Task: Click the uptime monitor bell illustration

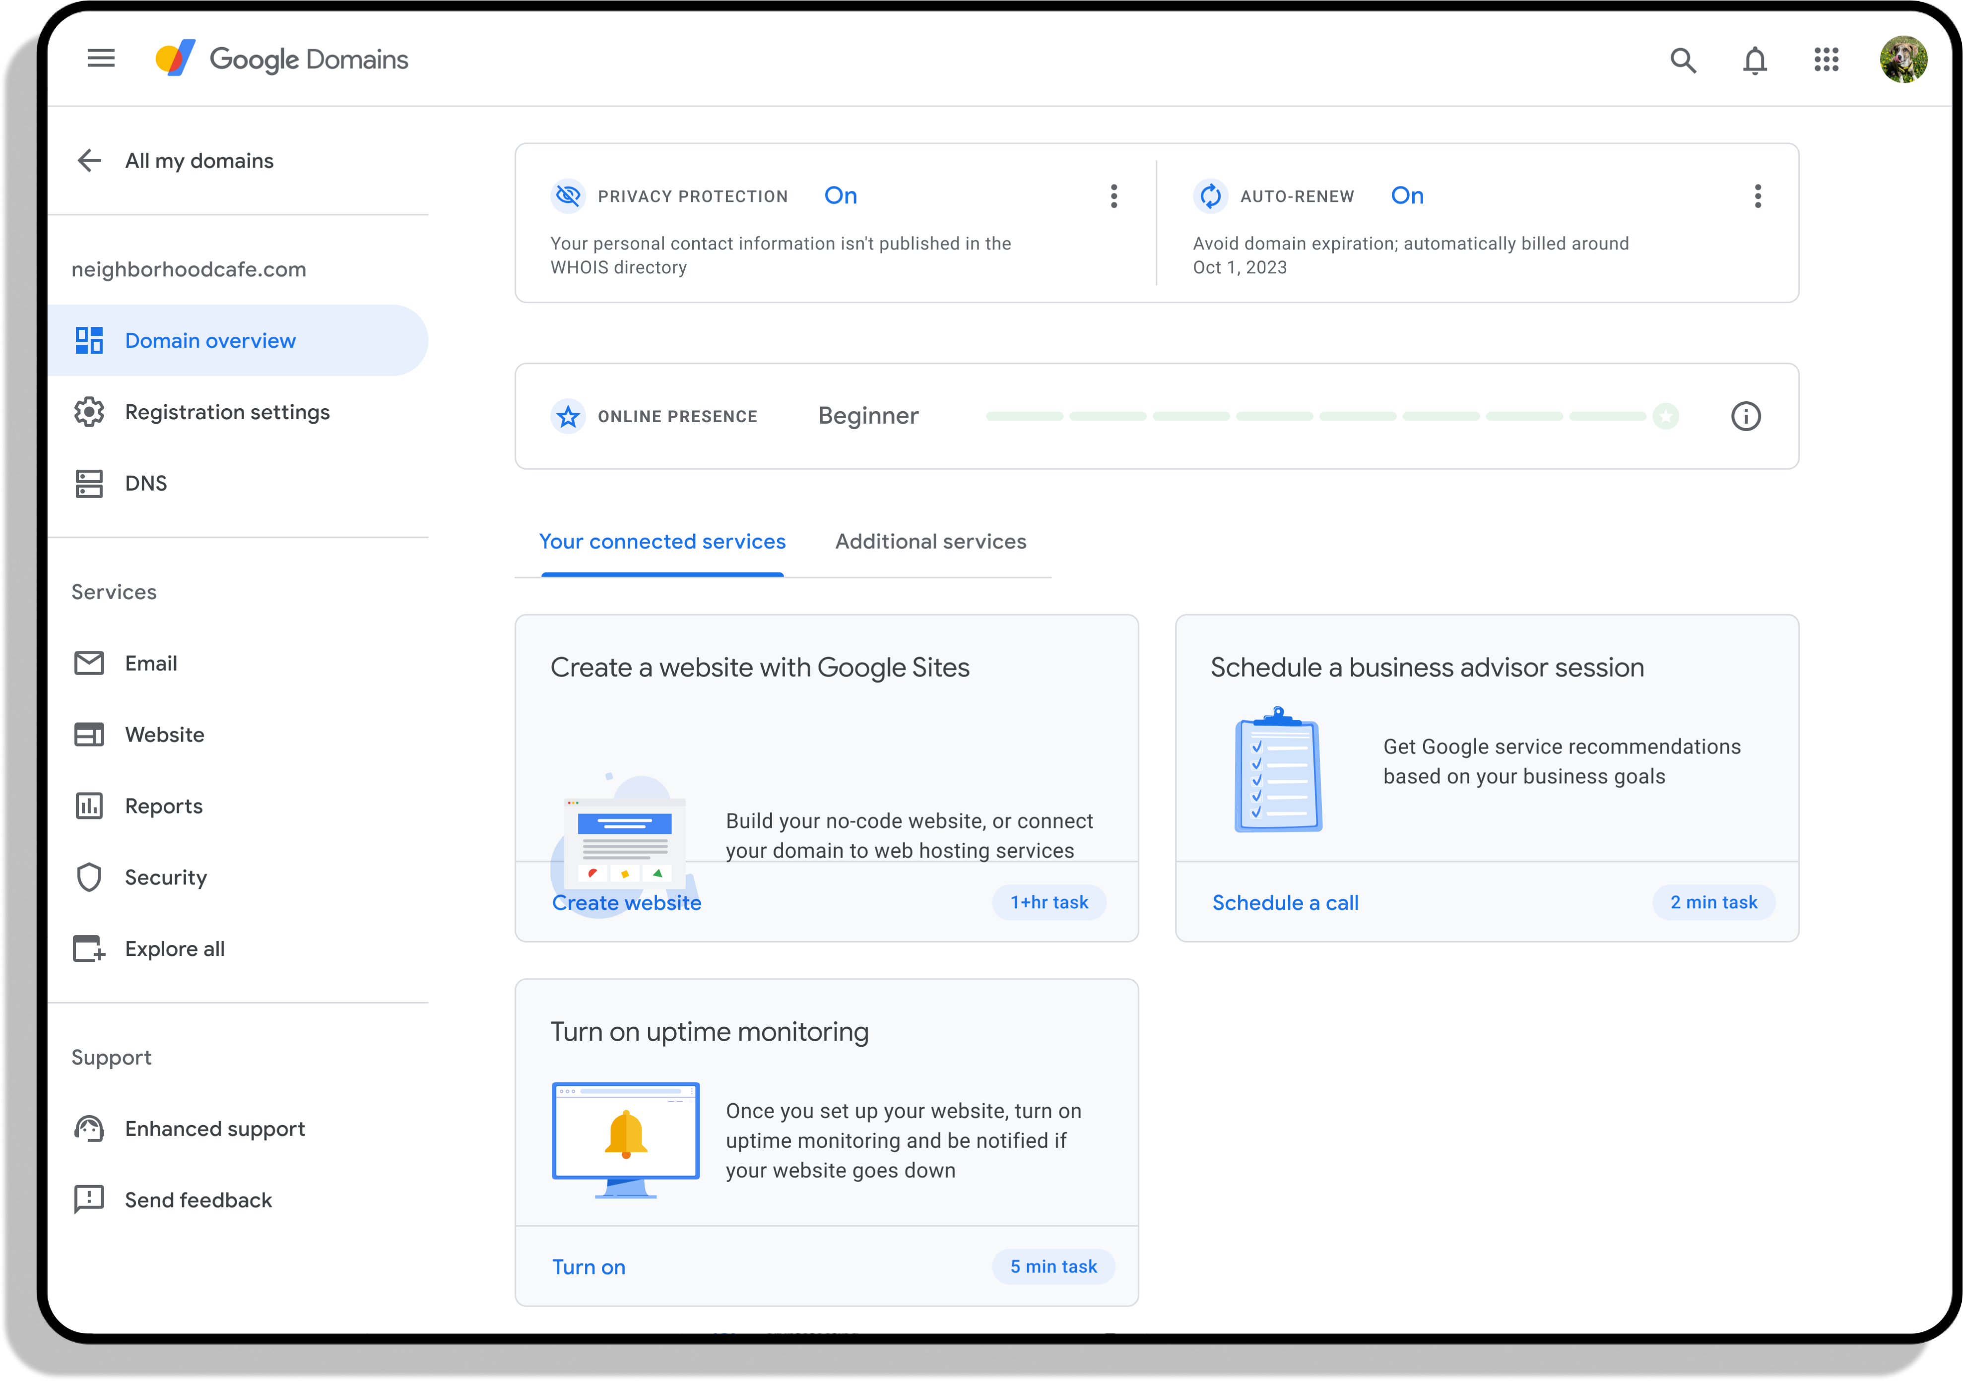Action: 626,1140
